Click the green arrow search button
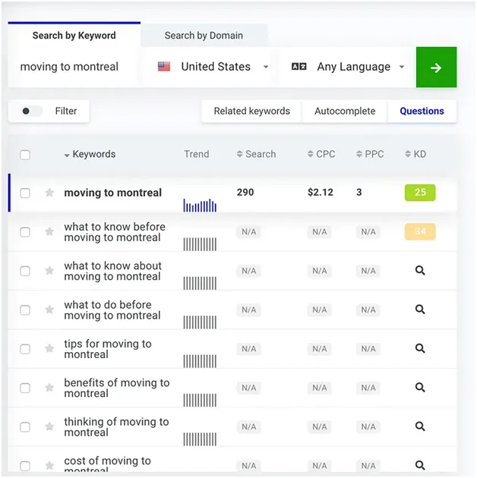The image size is (477, 478). point(436,68)
